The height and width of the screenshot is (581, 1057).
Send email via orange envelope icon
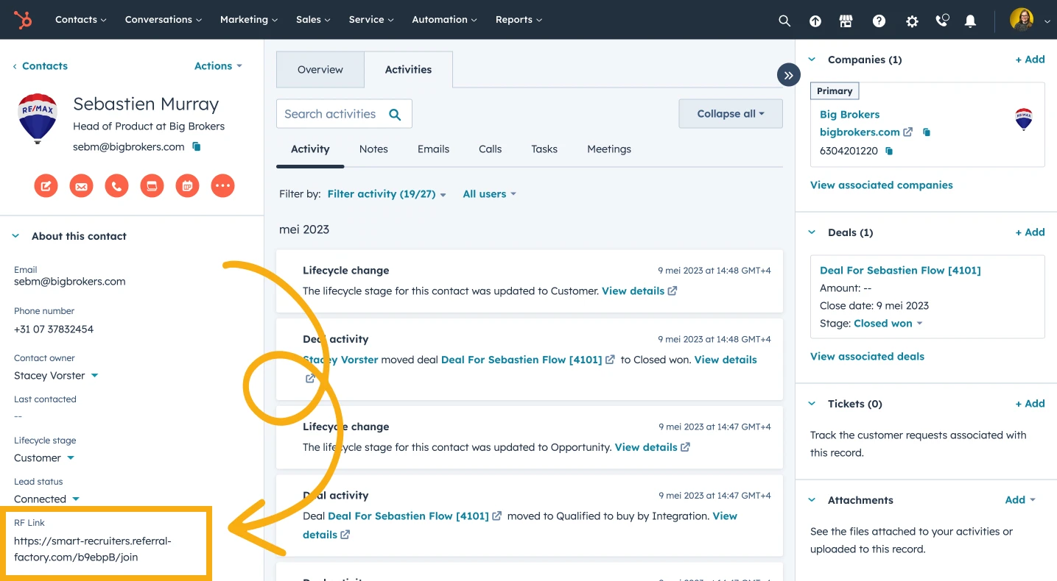coord(81,186)
